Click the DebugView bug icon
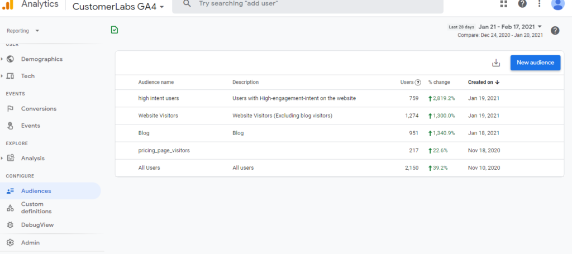 click(10, 225)
